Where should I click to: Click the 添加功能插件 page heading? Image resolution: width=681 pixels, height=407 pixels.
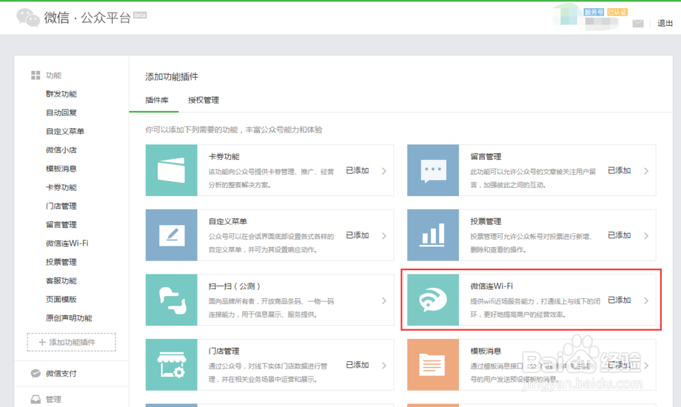point(172,77)
